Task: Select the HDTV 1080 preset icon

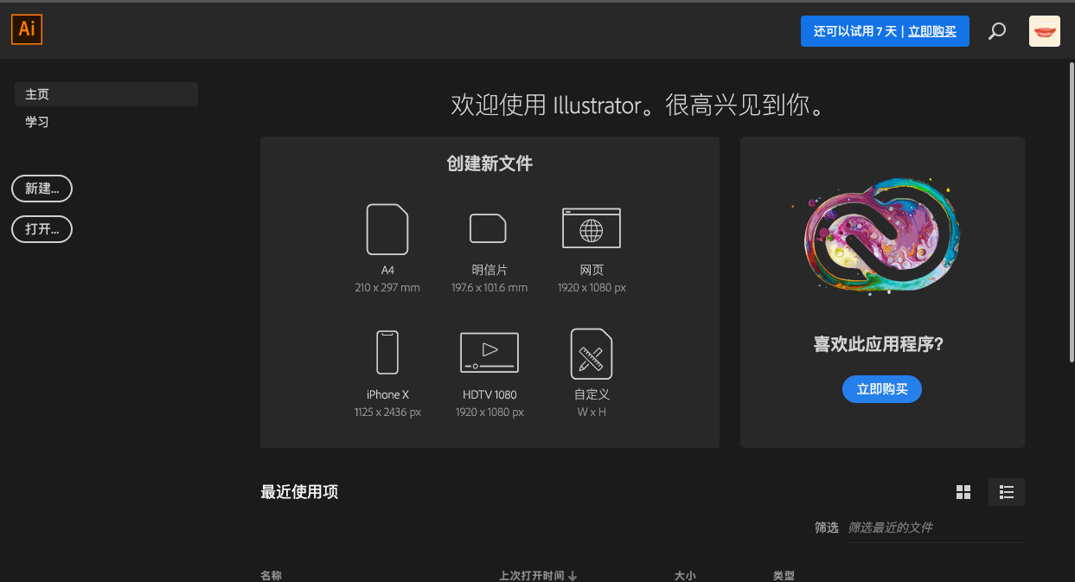Action: (x=490, y=352)
